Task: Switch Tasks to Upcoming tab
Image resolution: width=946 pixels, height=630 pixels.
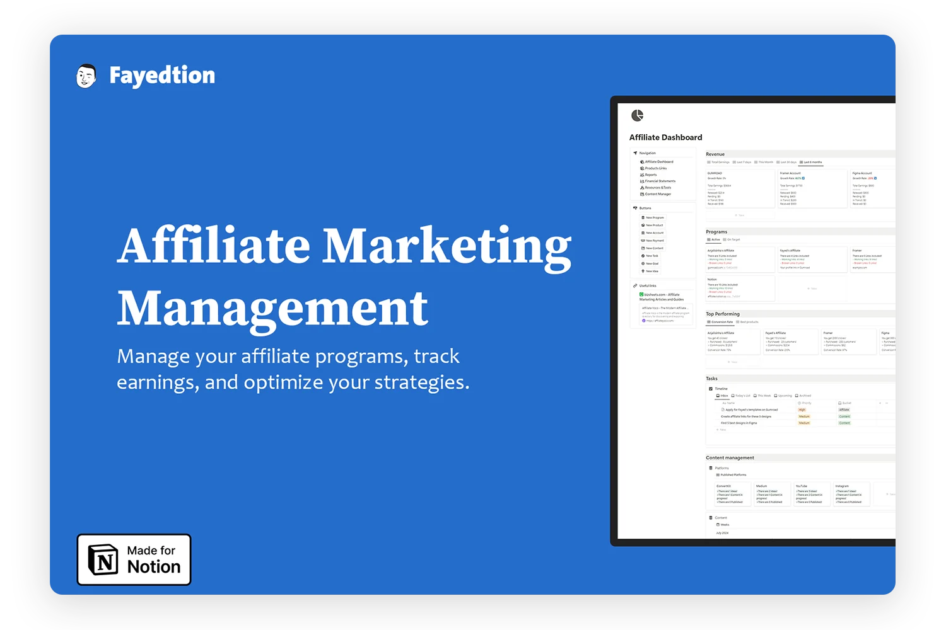Action: 783,396
